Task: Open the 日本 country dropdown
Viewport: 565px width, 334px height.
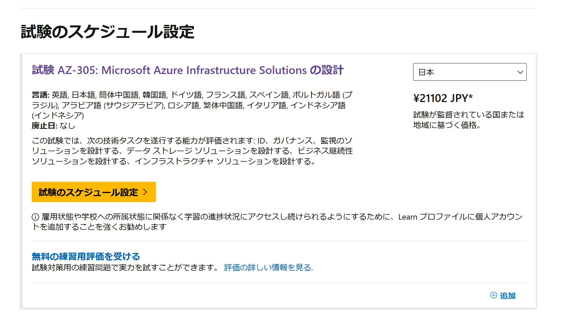Action: [470, 72]
